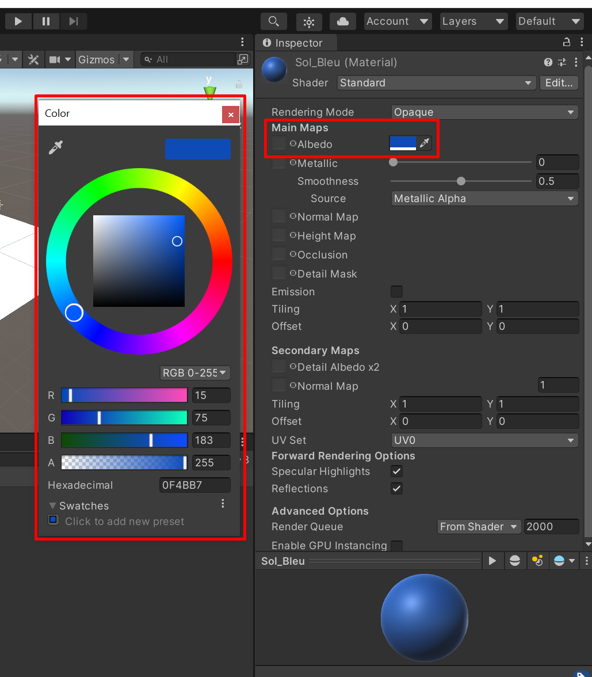Click the Albedo texture slot
The width and height of the screenshot is (592, 677).
tap(278, 143)
